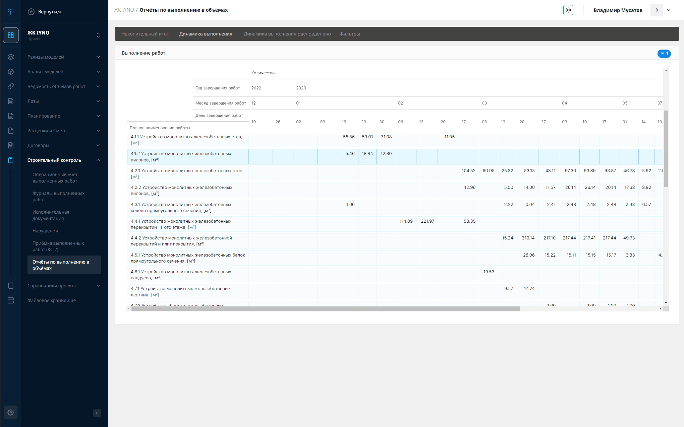Expand Анализ моделей section

point(98,72)
